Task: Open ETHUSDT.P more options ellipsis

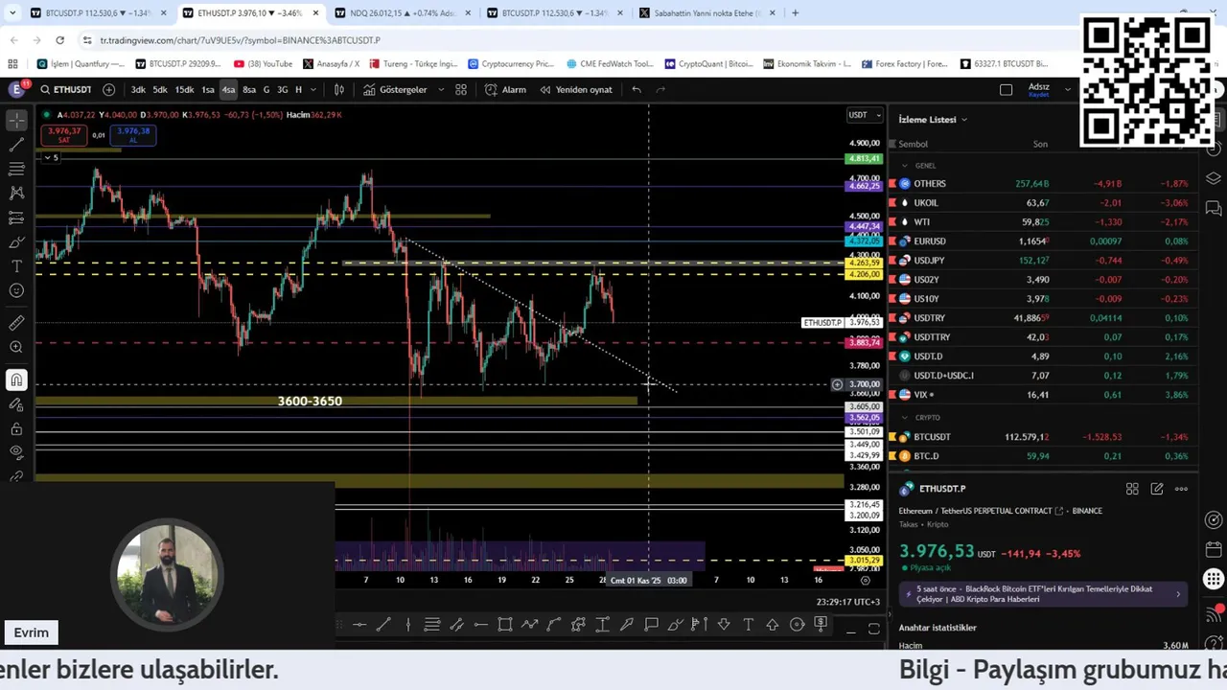Action: coord(1181,489)
